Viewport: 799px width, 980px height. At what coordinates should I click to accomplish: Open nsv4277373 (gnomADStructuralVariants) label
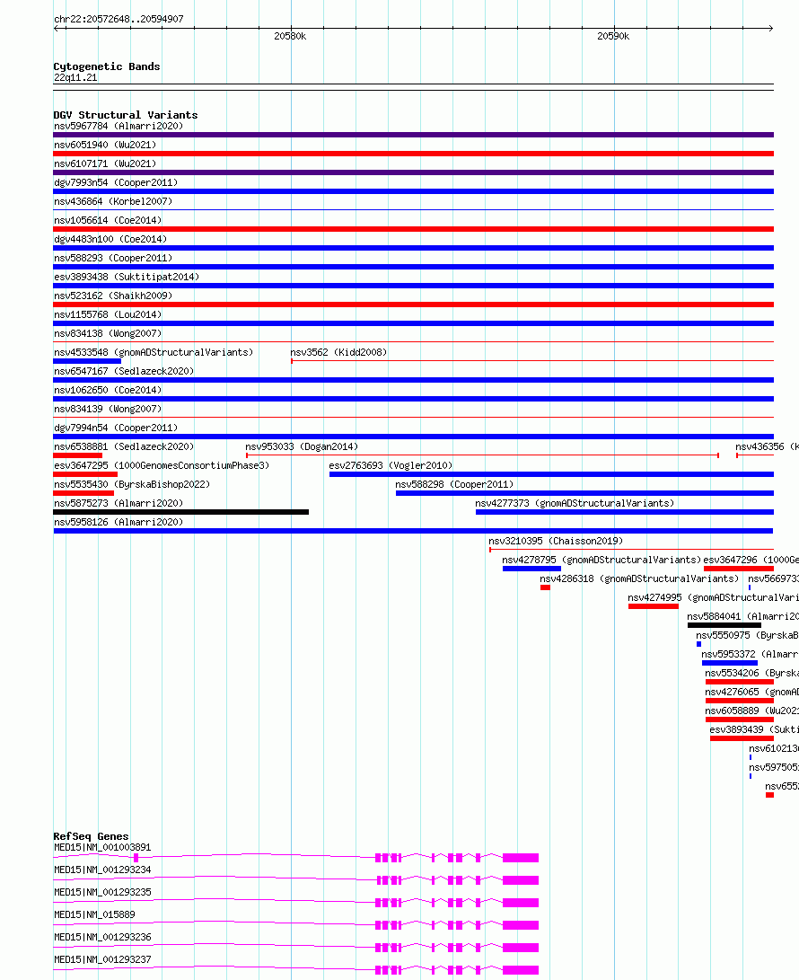(x=575, y=503)
